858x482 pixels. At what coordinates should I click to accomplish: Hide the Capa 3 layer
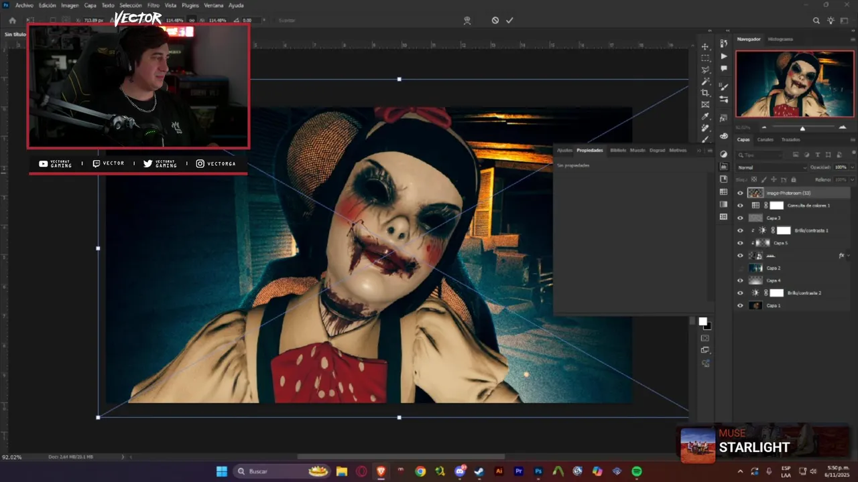click(740, 218)
